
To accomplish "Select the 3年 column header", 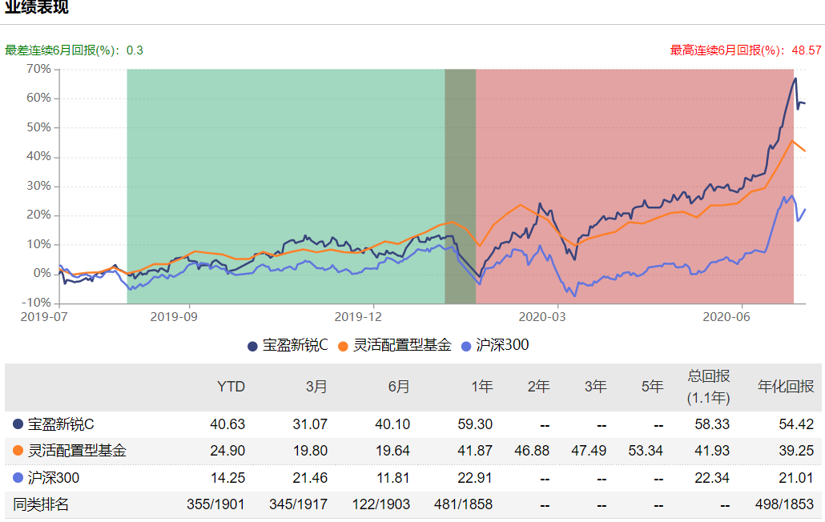I will (x=596, y=387).
